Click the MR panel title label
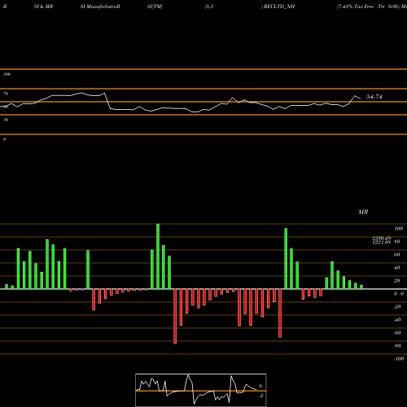Screen dimensions: 407x407 (x=363, y=212)
